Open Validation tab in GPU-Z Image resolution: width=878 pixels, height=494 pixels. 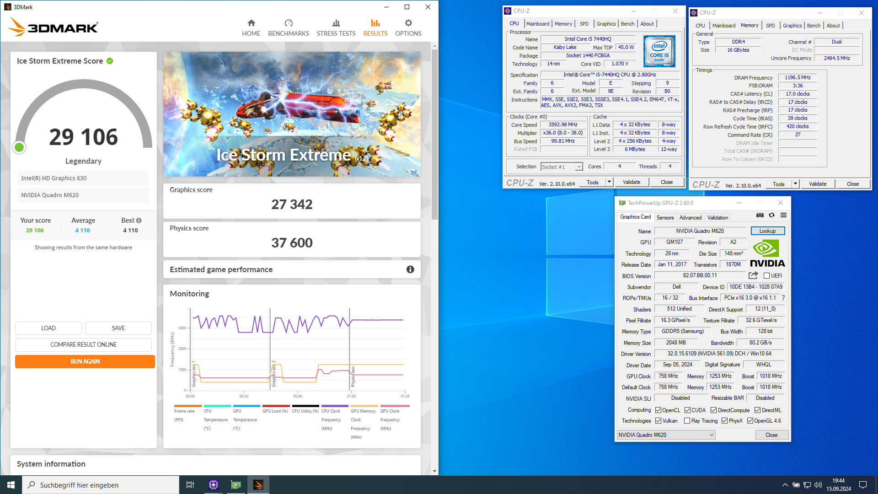pos(717,218)
